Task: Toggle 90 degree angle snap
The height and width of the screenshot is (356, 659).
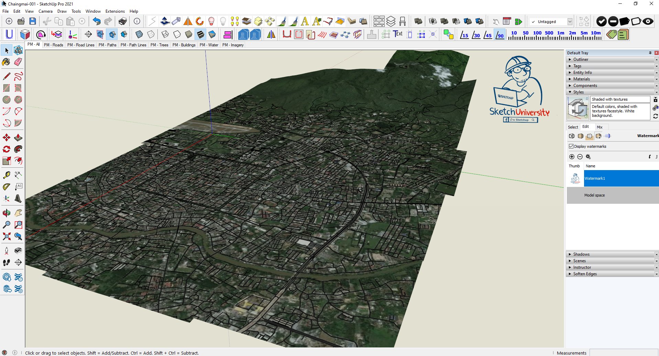Action: (500, 35)
